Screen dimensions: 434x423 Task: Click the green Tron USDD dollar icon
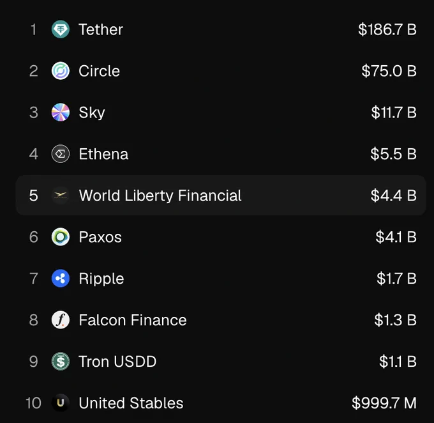click(61, 362)
